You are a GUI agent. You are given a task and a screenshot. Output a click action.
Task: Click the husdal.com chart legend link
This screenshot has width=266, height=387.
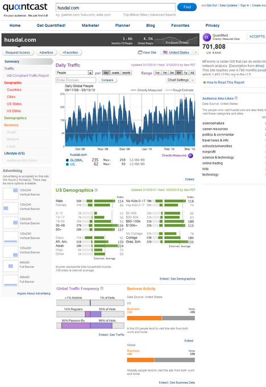tap(78, 155)
